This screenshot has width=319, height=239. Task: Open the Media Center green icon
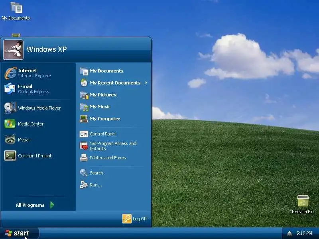point(10,124)
